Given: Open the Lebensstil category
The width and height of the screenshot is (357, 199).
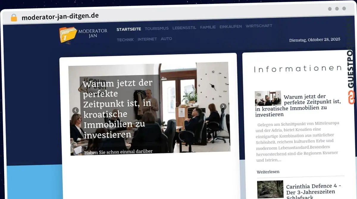Looking at the screenshot, I should (184, 28).
